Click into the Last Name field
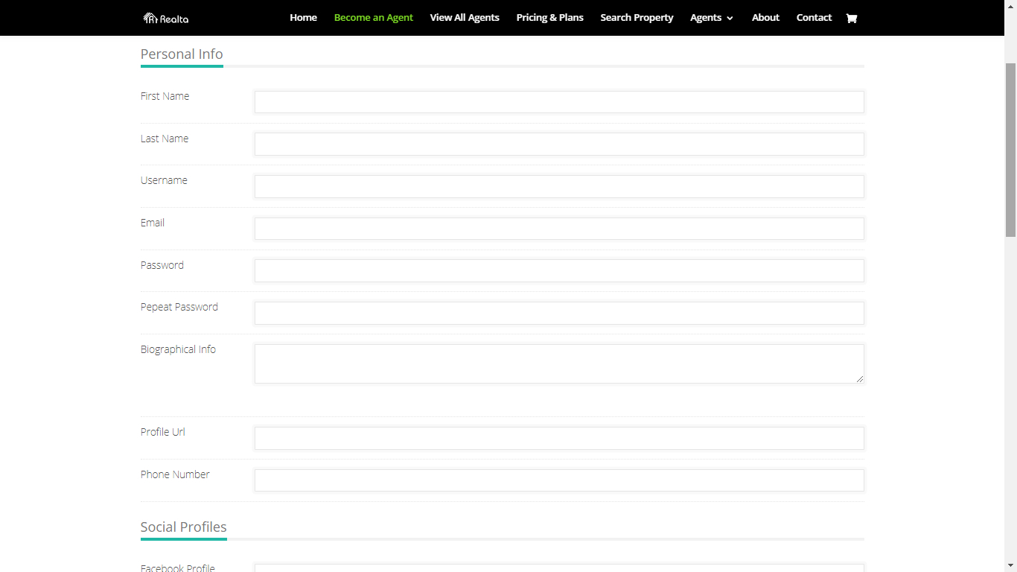Image resolution: width=1017 pixels, height=572 pixels. 558,144
